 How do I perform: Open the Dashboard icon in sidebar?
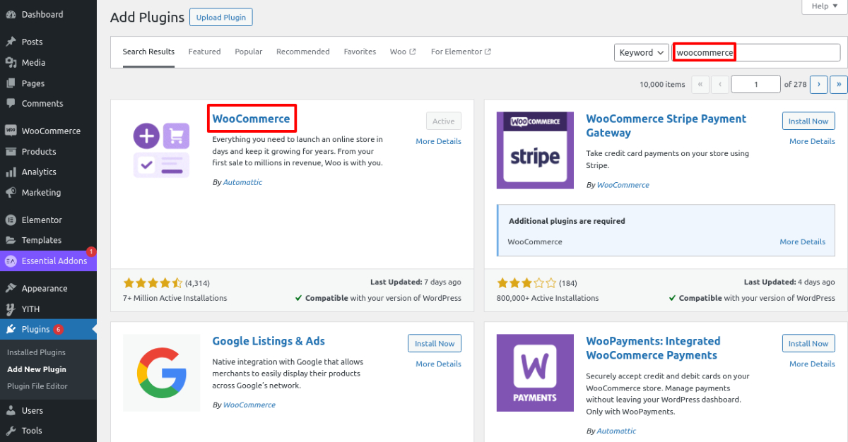(x=11, y=14)
